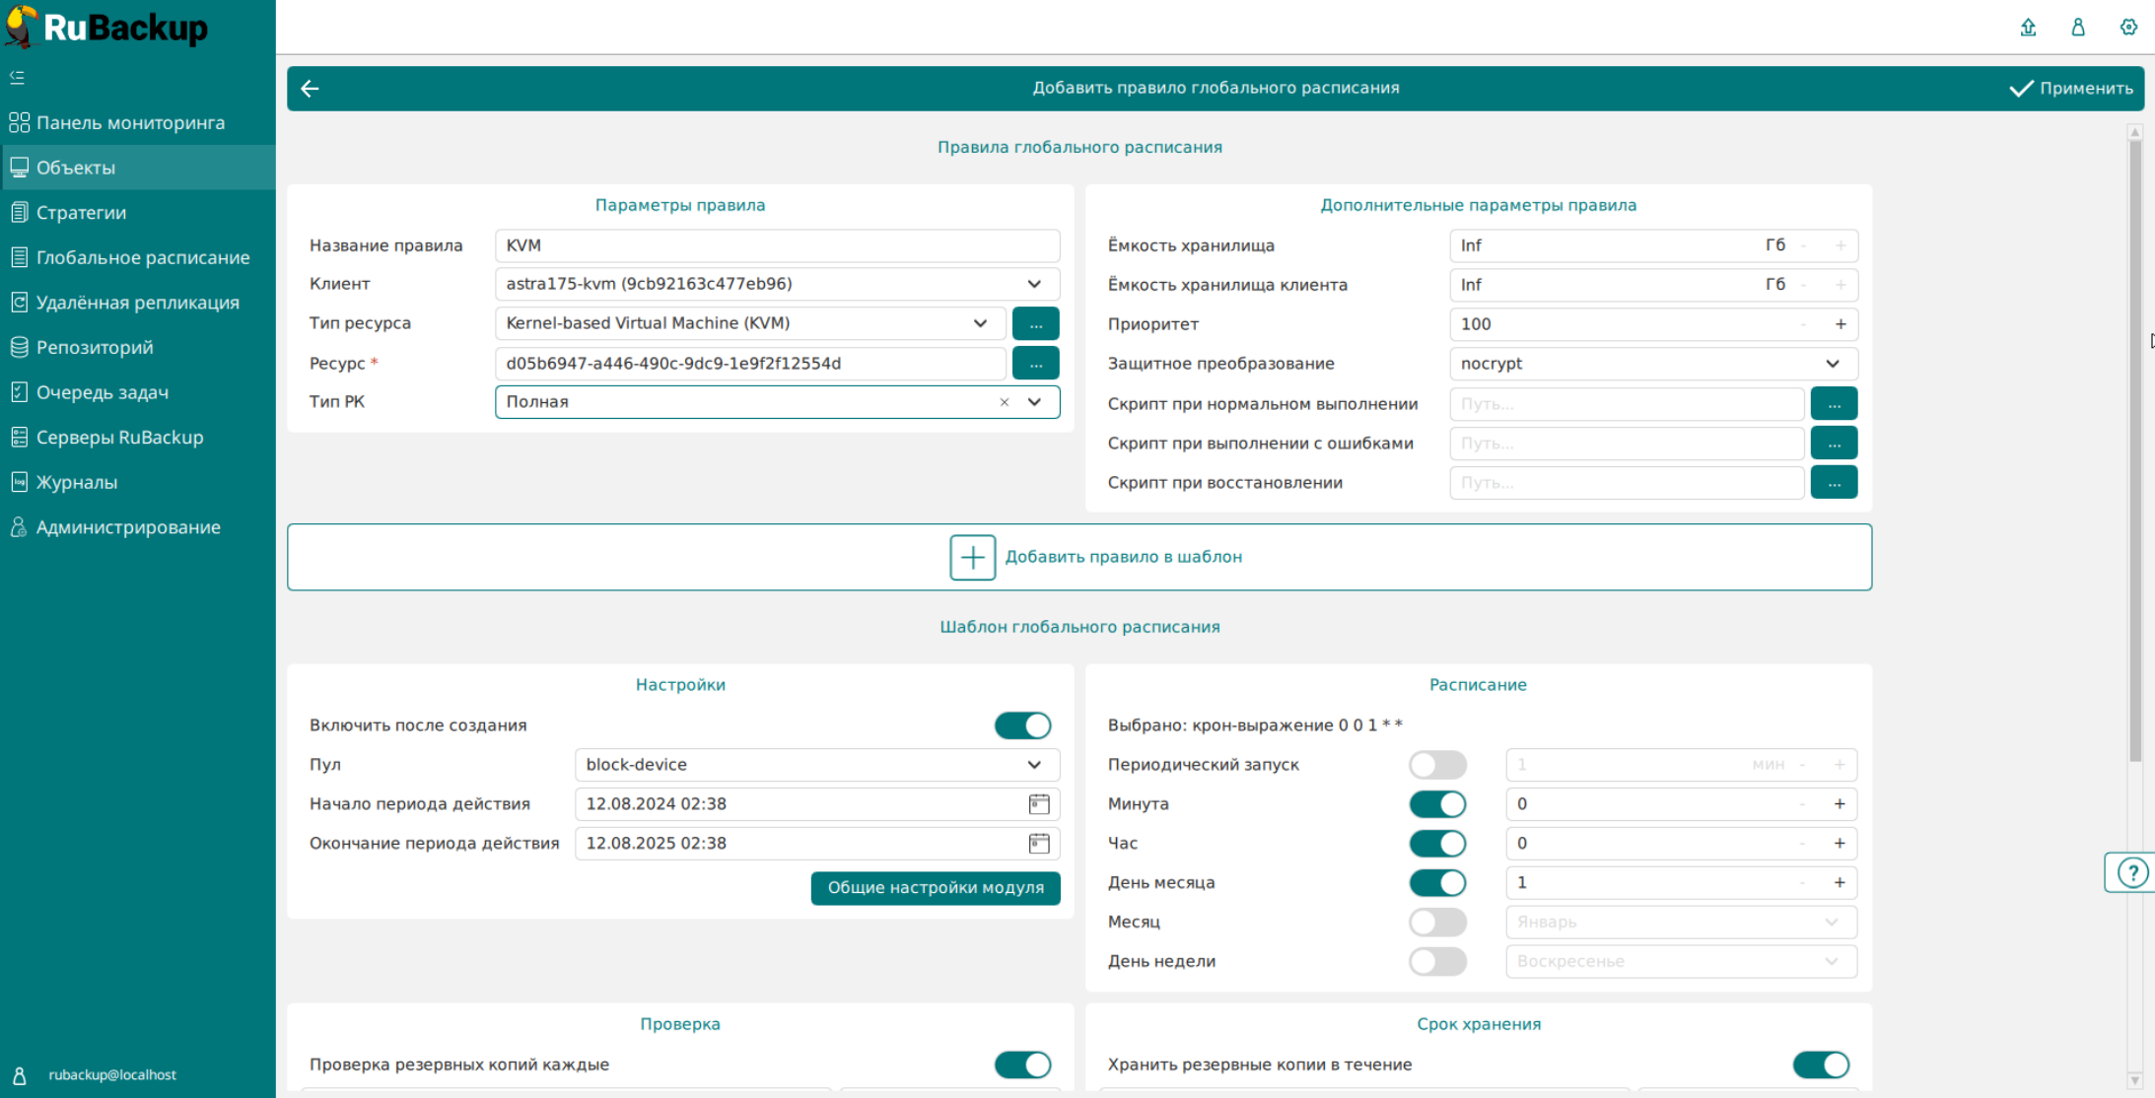2155x1098 pixels.
Task: Open Глобальное расписание in sidebar
Action: pos(142,257)
